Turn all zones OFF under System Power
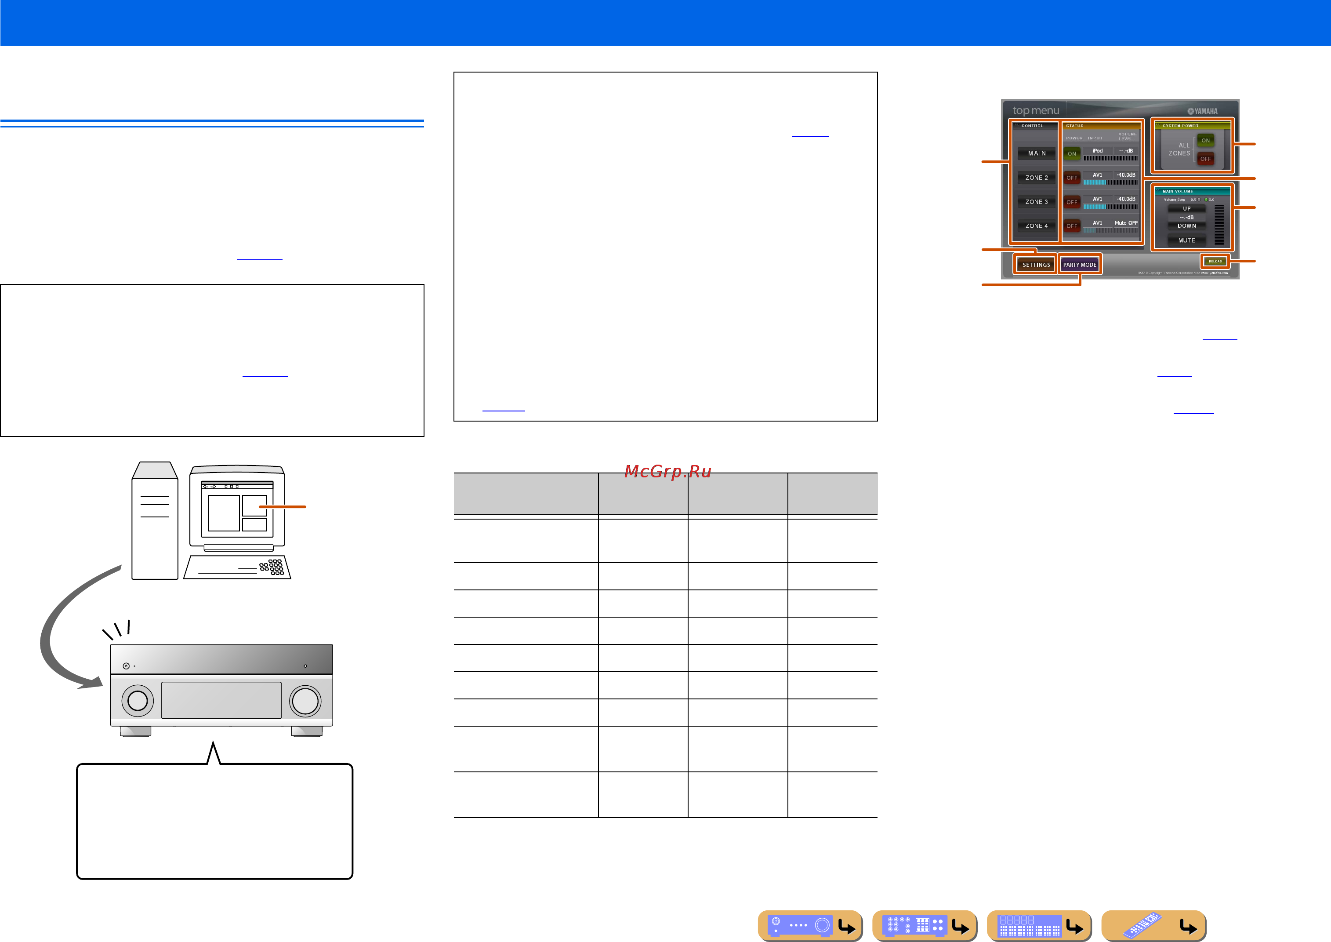The height and width of the screenshot is (942, 1331). (x=1206, y=159)
